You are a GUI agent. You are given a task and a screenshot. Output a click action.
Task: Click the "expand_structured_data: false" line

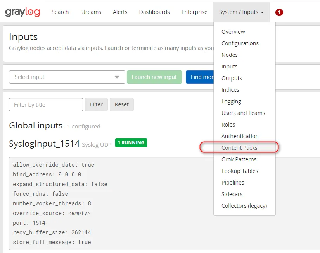[x=60, y=184]
